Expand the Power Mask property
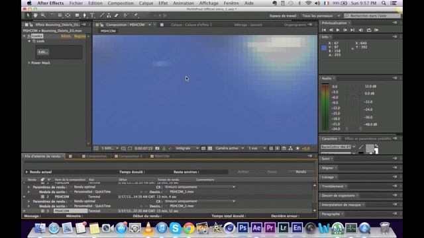The width and height of the screenshot is (424, 238). tap(29, 63)
